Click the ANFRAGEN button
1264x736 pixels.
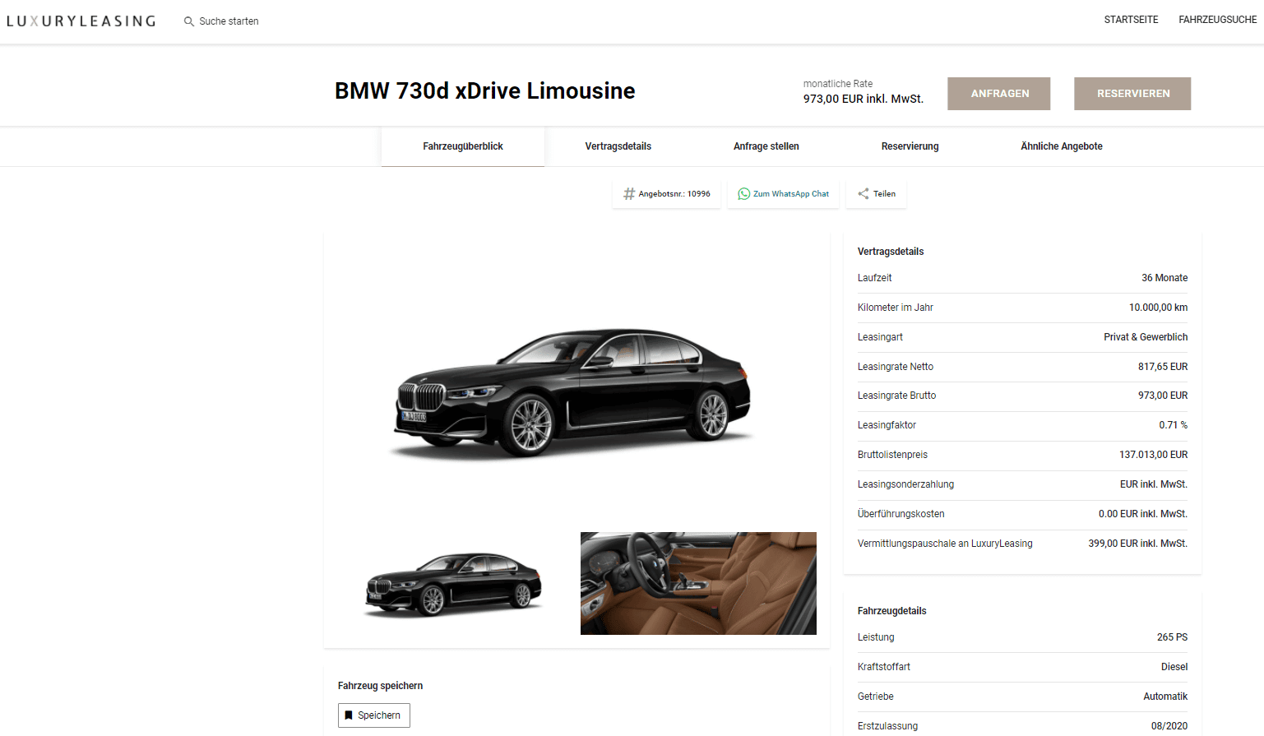tap(999, 94)
